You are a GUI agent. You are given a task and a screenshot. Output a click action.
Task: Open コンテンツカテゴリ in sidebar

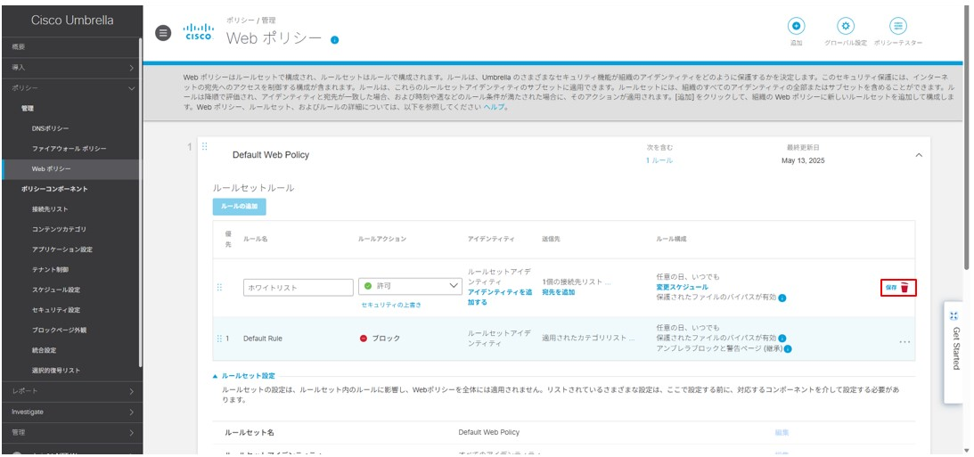[59, 229]
